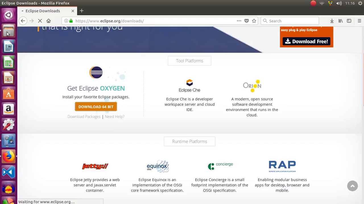Open Jetty logo
This screenshot has height=204, width=364.
[x=95, y=166]
